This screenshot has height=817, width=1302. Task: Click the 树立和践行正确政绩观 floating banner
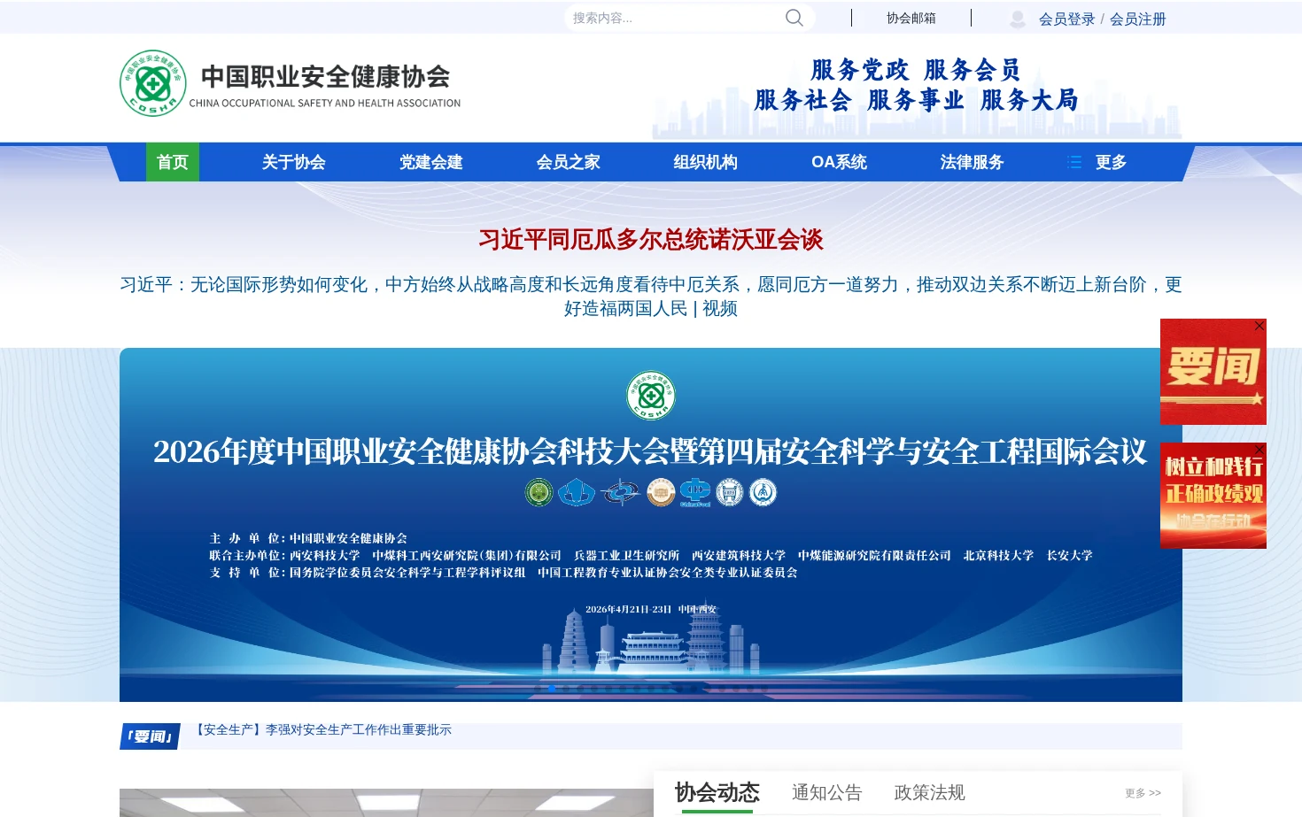pos(1213,496)
